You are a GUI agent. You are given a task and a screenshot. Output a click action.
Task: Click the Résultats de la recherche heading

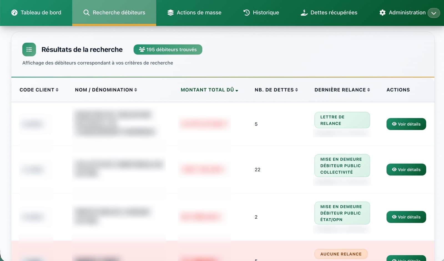click(x=82, y=50)
